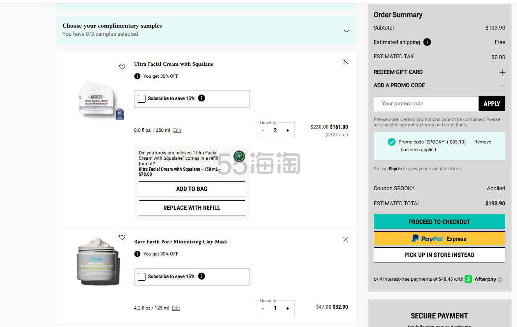The image size is (517, 327).
Task: Click the Afterpay logo
Action: (x=480, y=279)
